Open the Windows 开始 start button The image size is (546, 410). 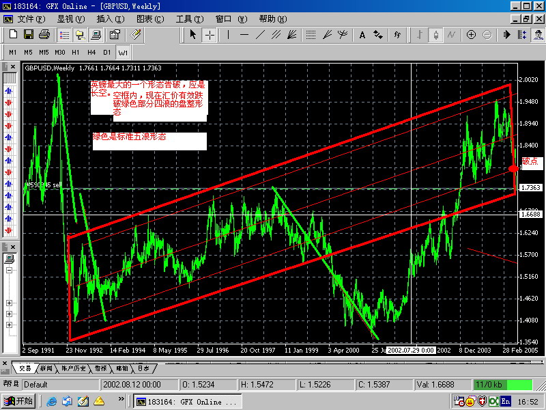coord(19,401)
